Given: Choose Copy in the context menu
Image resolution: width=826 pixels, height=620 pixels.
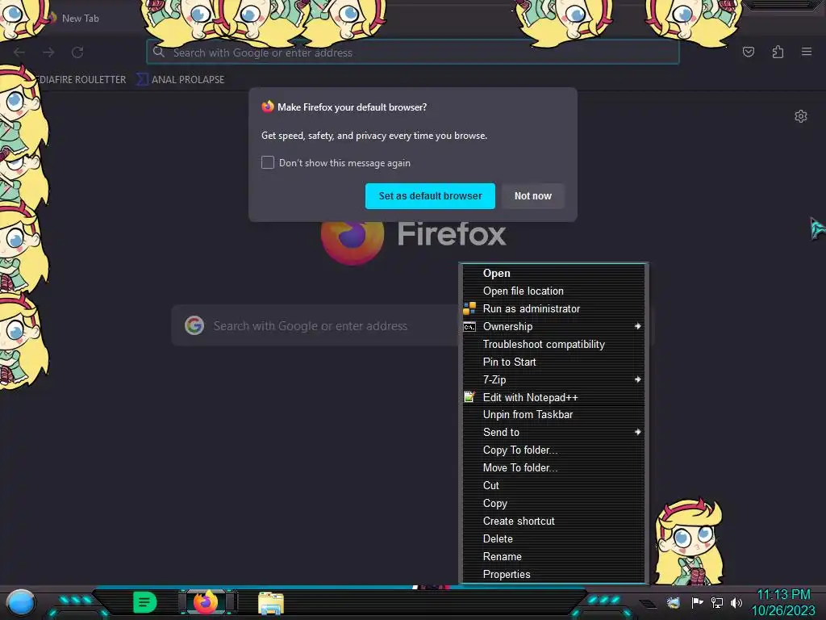Looking at the screenshot, I should tap(553, 504).
